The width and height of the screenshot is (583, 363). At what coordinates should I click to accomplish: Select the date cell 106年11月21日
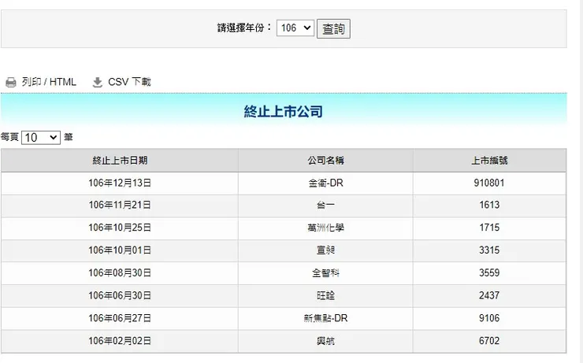(x=120, y=205)
